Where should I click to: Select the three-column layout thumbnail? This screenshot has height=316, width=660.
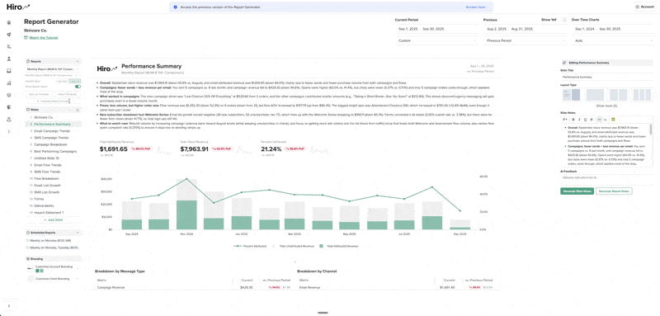coord(643,95)
